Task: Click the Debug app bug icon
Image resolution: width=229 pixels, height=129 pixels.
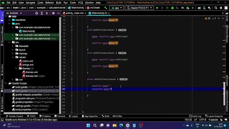Action: tap(172, 8)
